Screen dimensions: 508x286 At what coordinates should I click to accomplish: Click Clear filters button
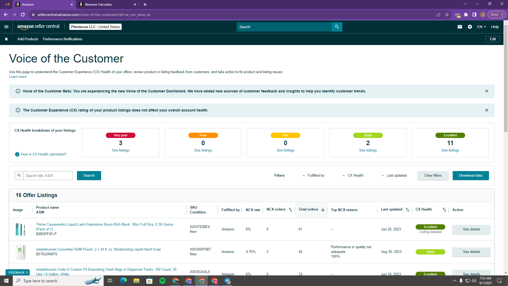coord(433,176)
